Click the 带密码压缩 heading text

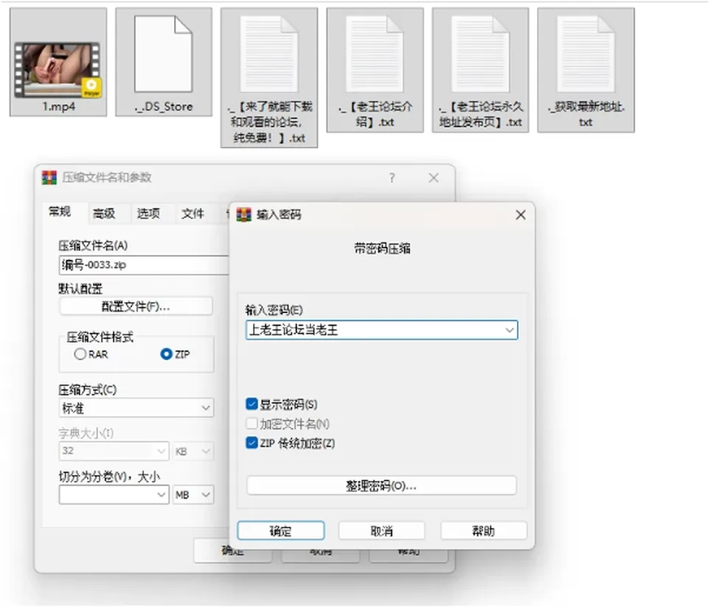[x=382, y=248]
